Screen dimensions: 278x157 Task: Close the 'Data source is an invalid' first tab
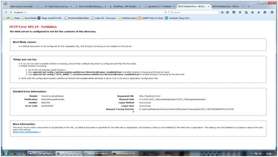[x=36, y=6]
